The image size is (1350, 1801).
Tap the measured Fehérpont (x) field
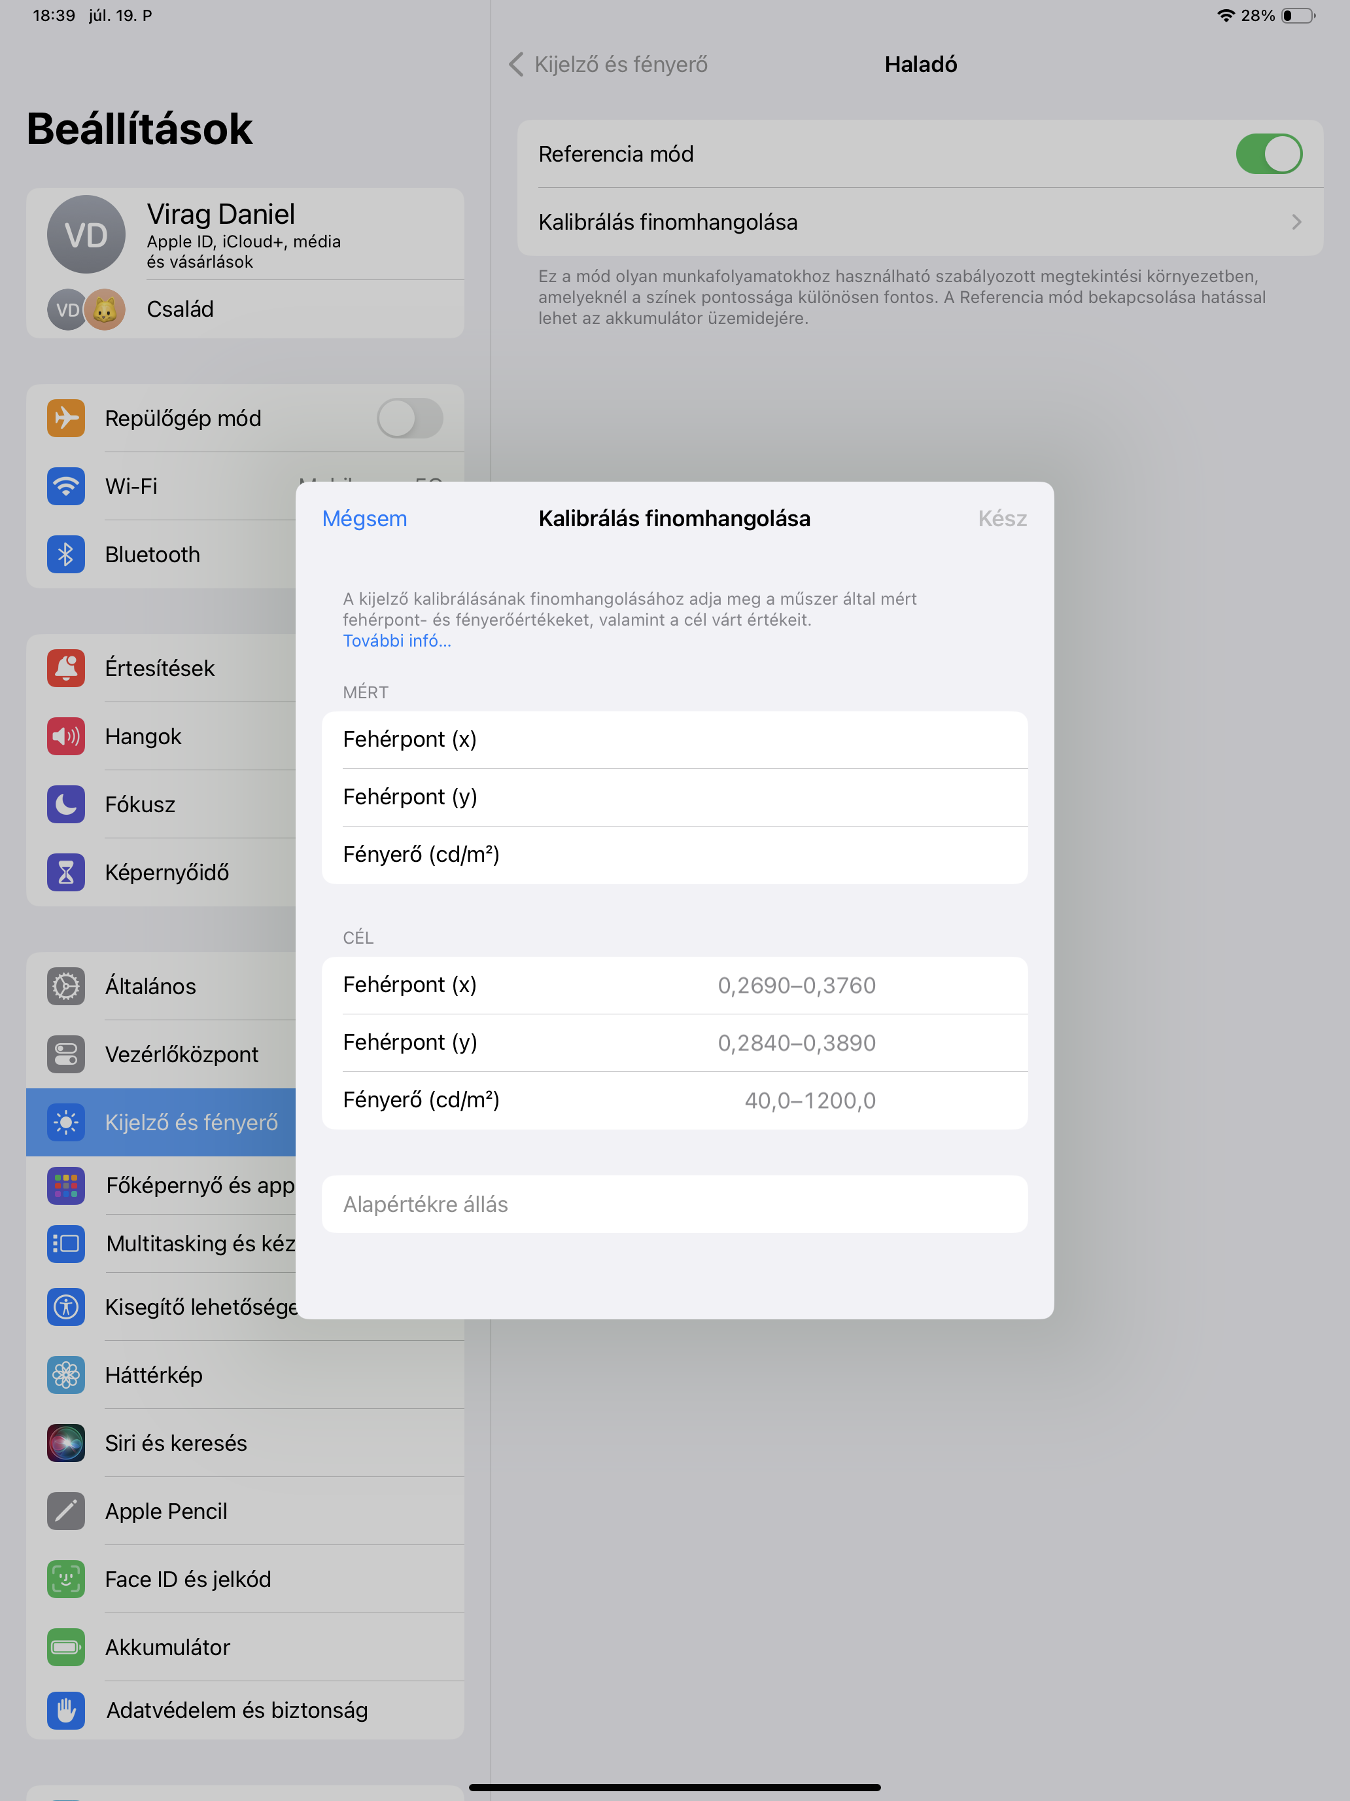click(674, 740)
